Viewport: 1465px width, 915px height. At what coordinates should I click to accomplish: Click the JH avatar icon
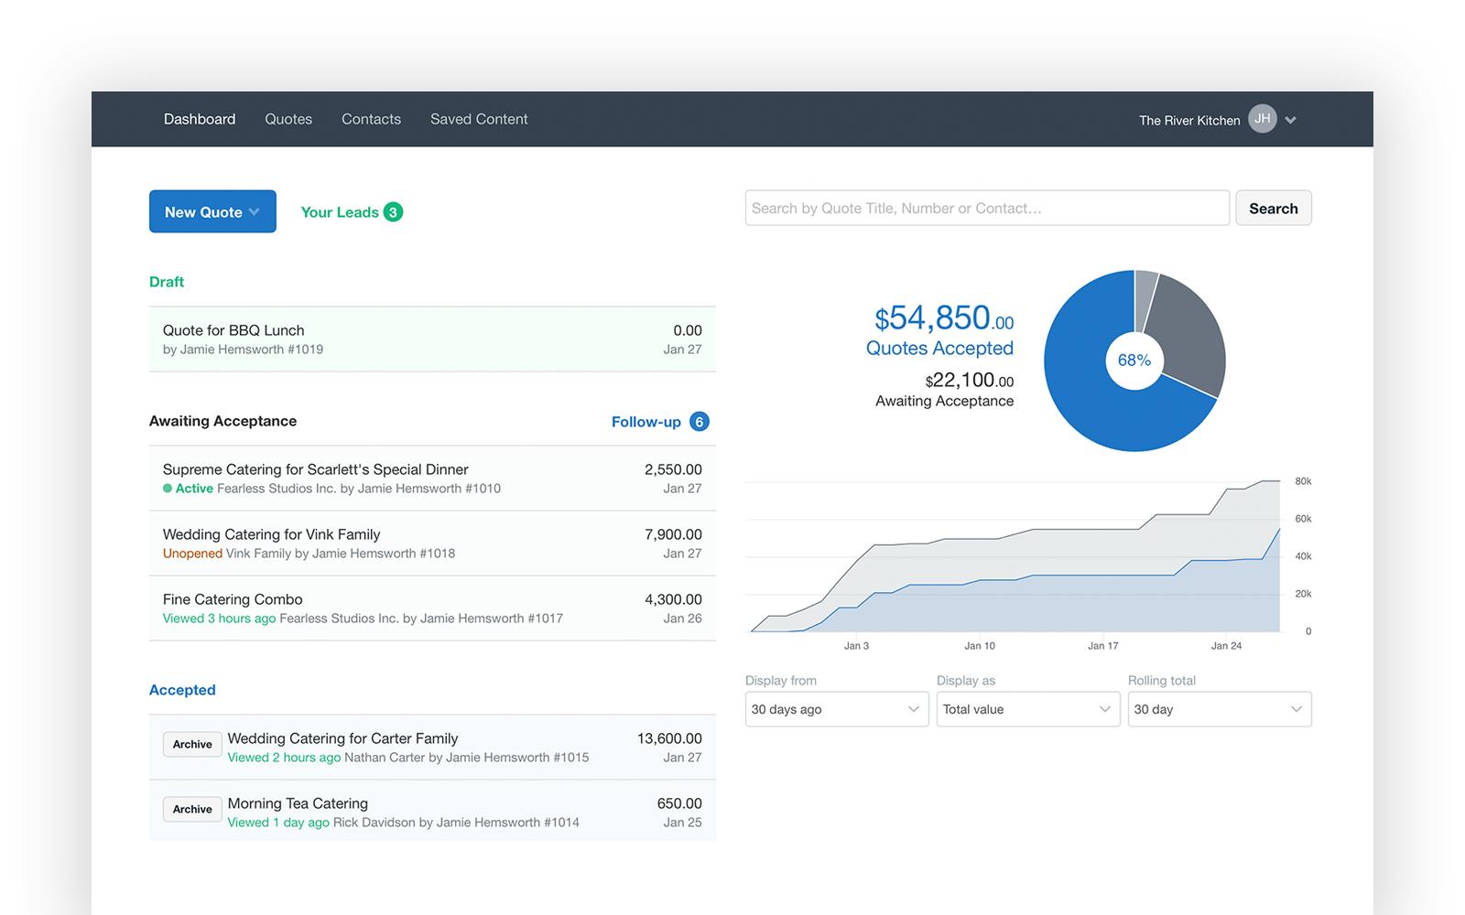coord(1262,119)
